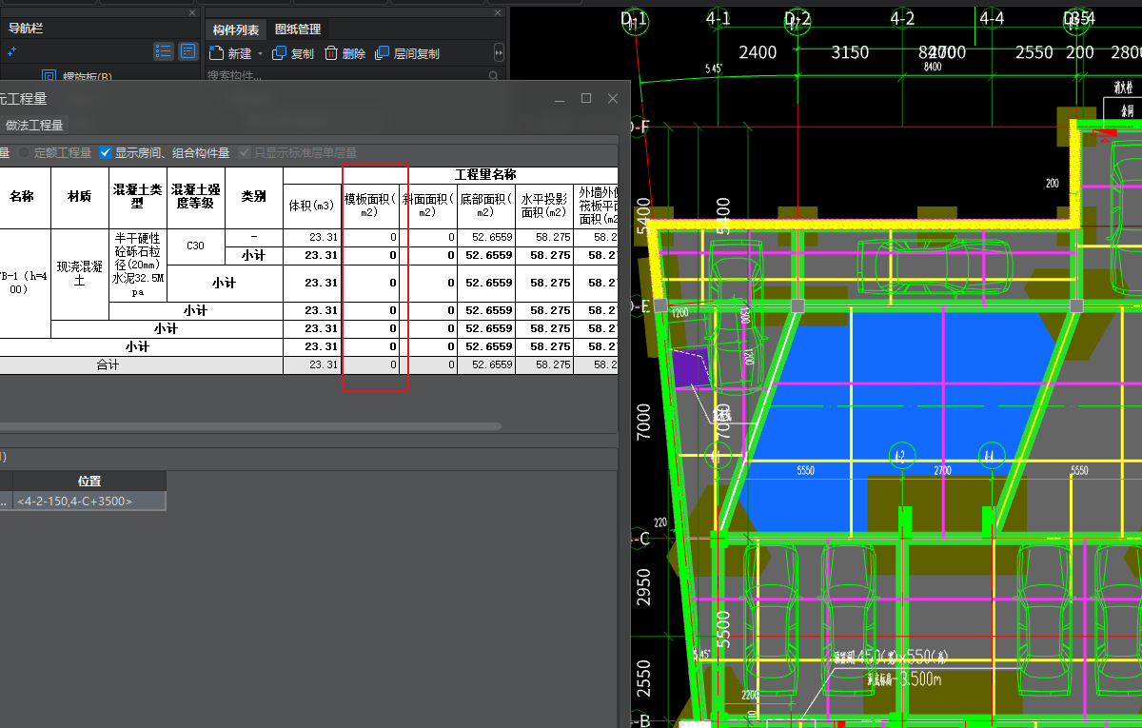Viewport: 1142px width, 728px height.
Task: Click the 4-1 axis bubble in drawing
Action: 719,20
